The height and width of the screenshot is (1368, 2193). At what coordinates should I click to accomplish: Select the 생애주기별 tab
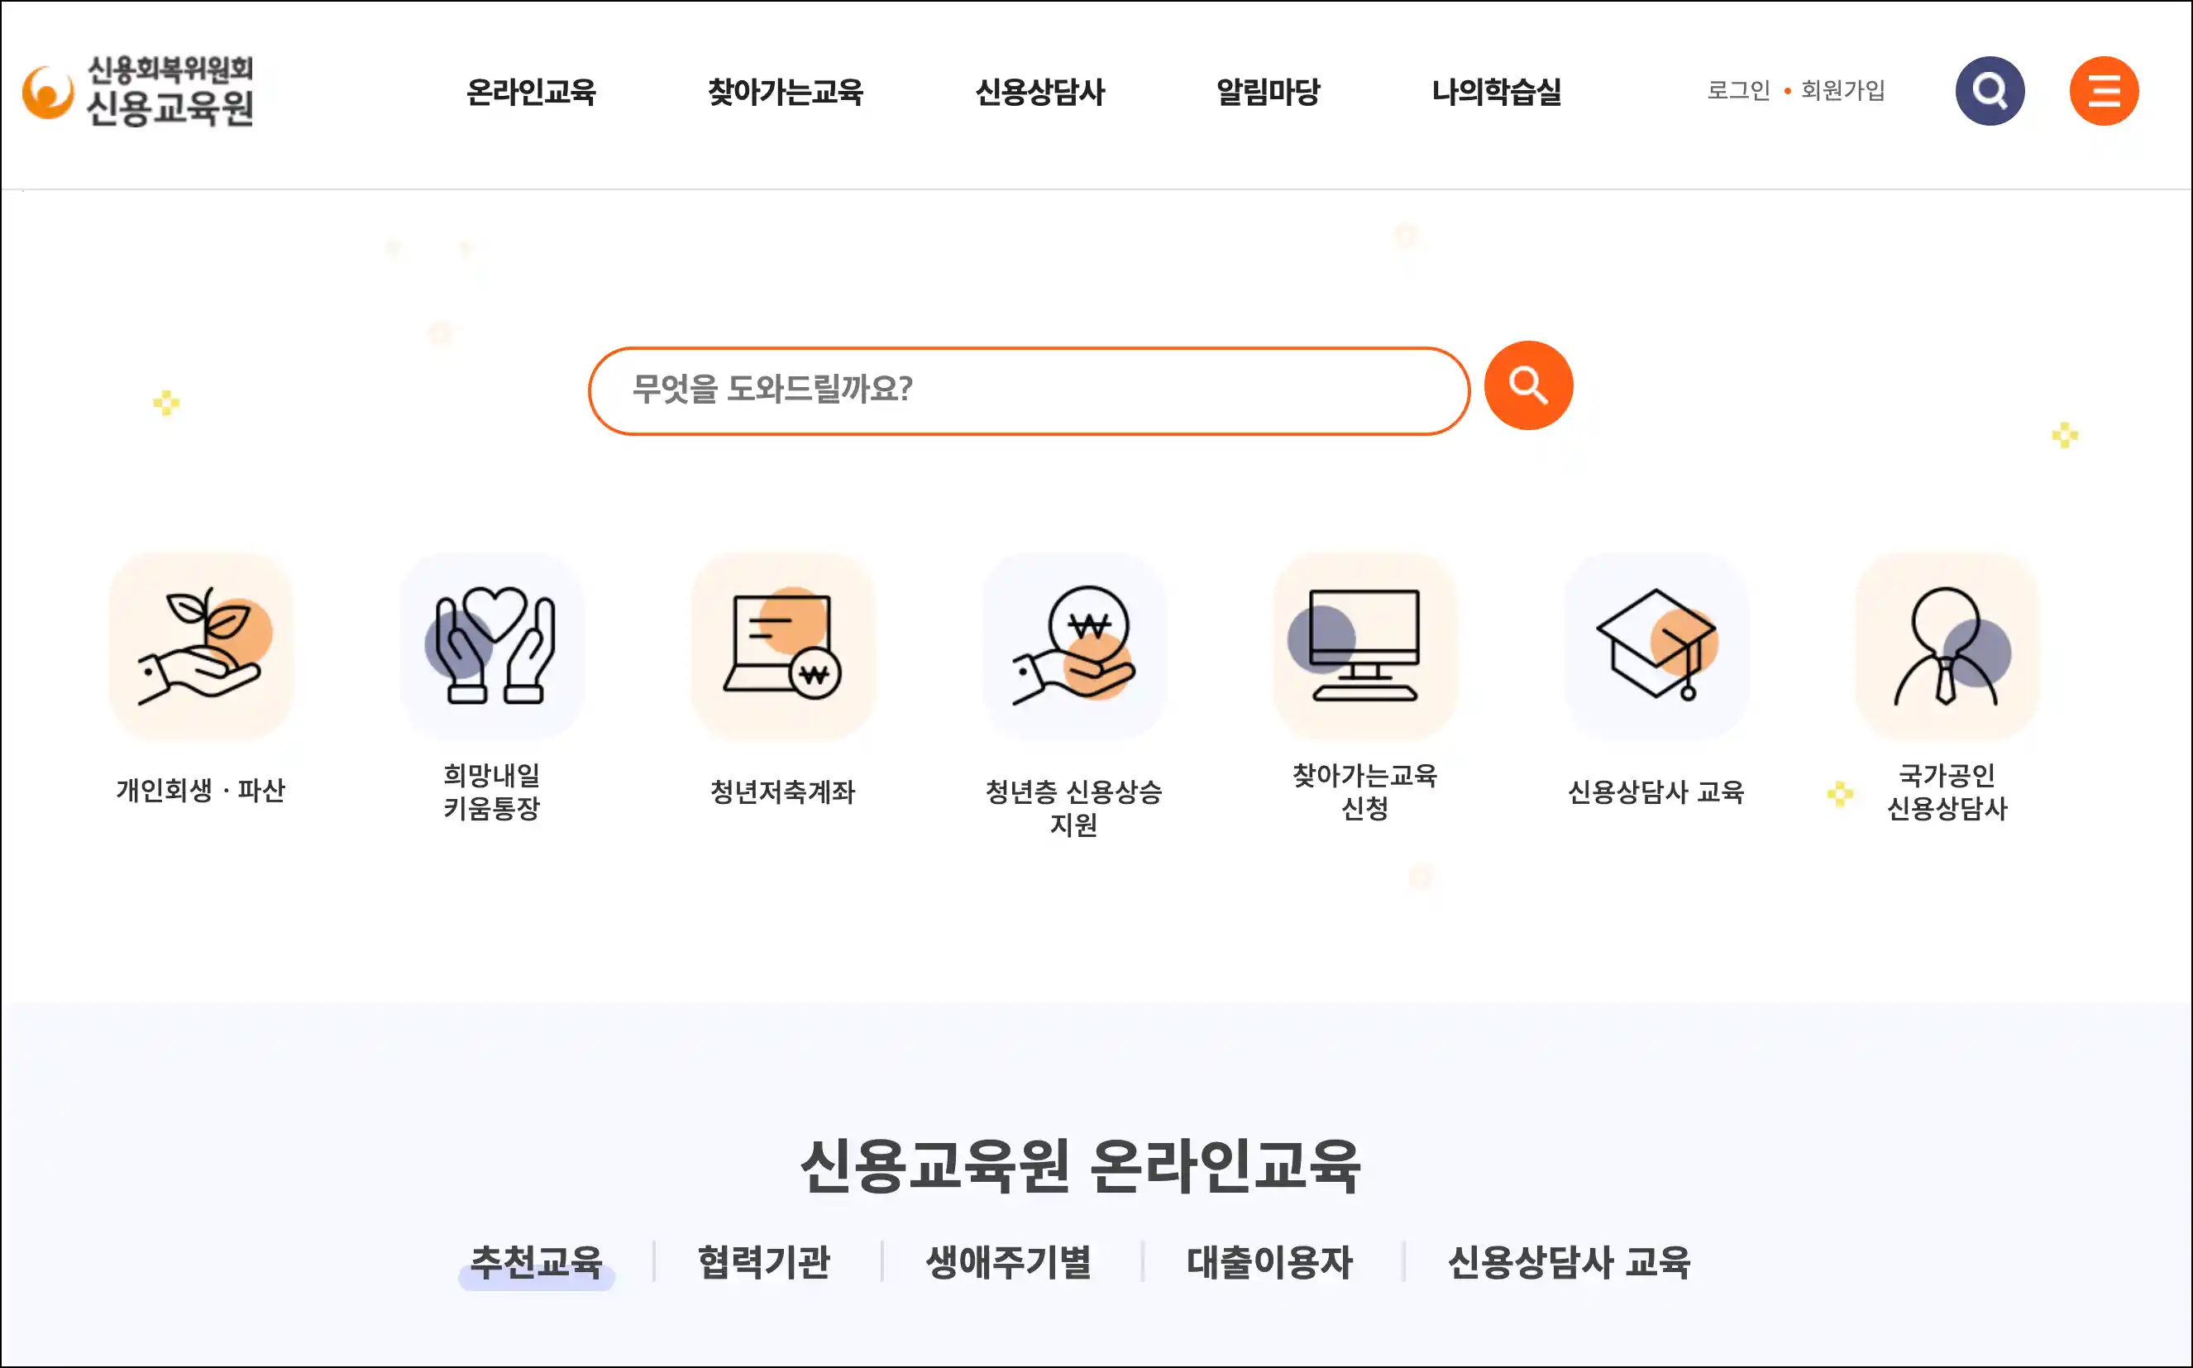[1009, 1263]
